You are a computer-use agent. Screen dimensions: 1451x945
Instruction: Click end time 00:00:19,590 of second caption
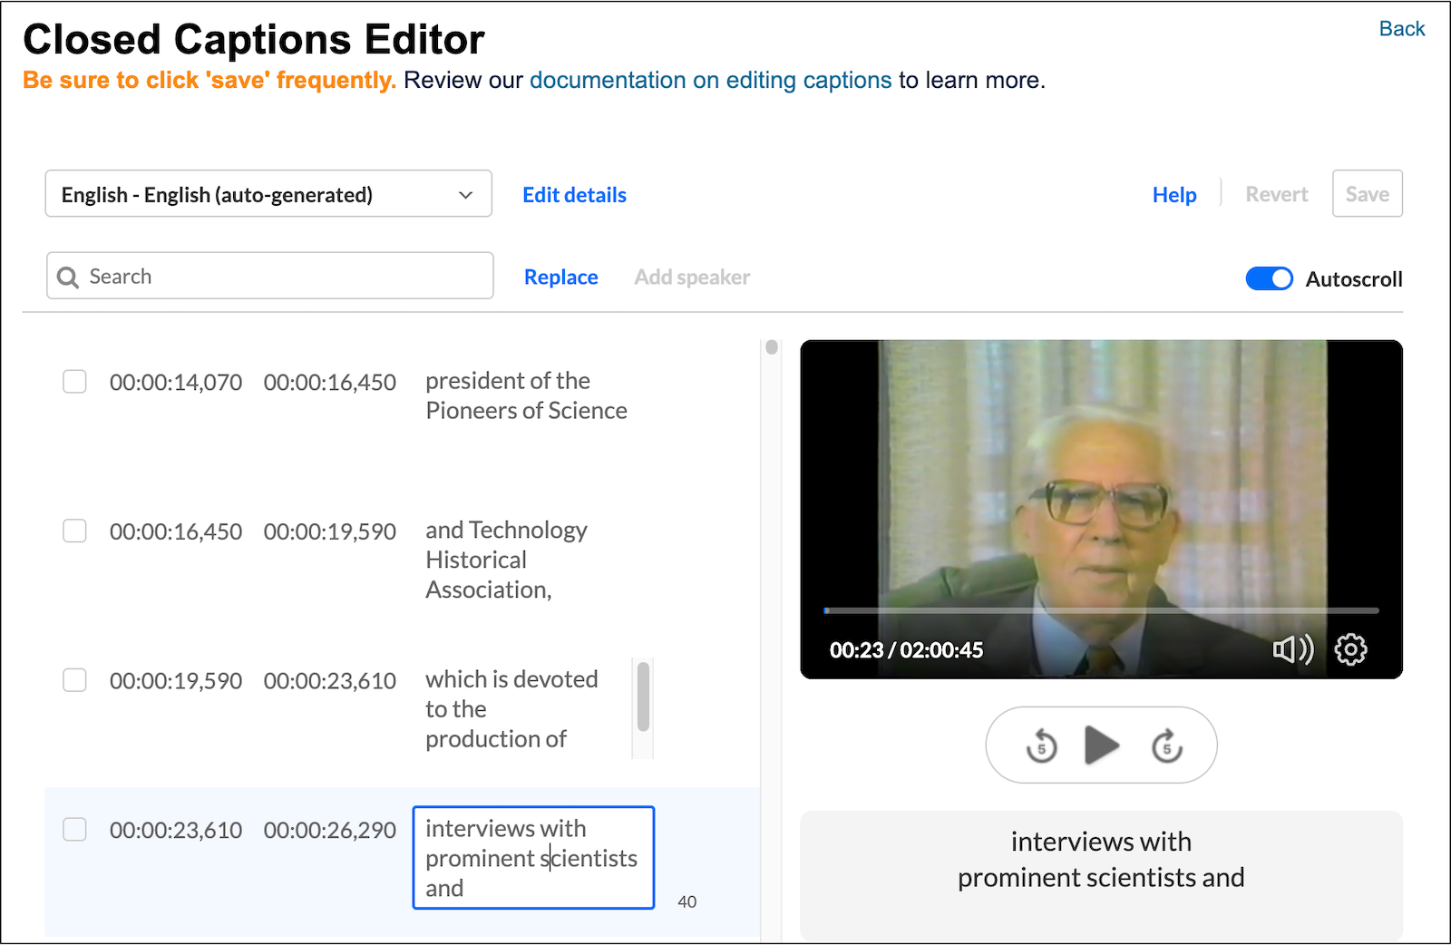[330, 531]
